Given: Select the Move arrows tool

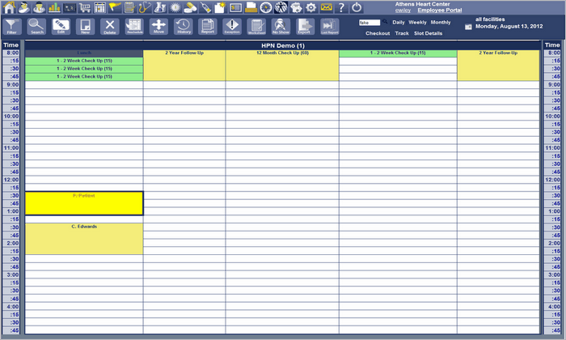Looking at the screenshot, I should pyautogui.click(x=158, y=26).
